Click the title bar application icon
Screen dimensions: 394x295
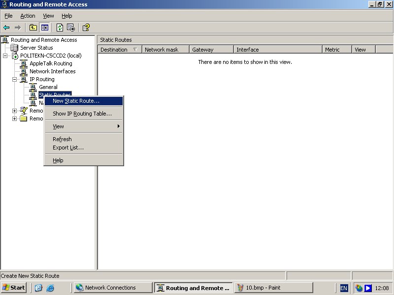point(4,4)
